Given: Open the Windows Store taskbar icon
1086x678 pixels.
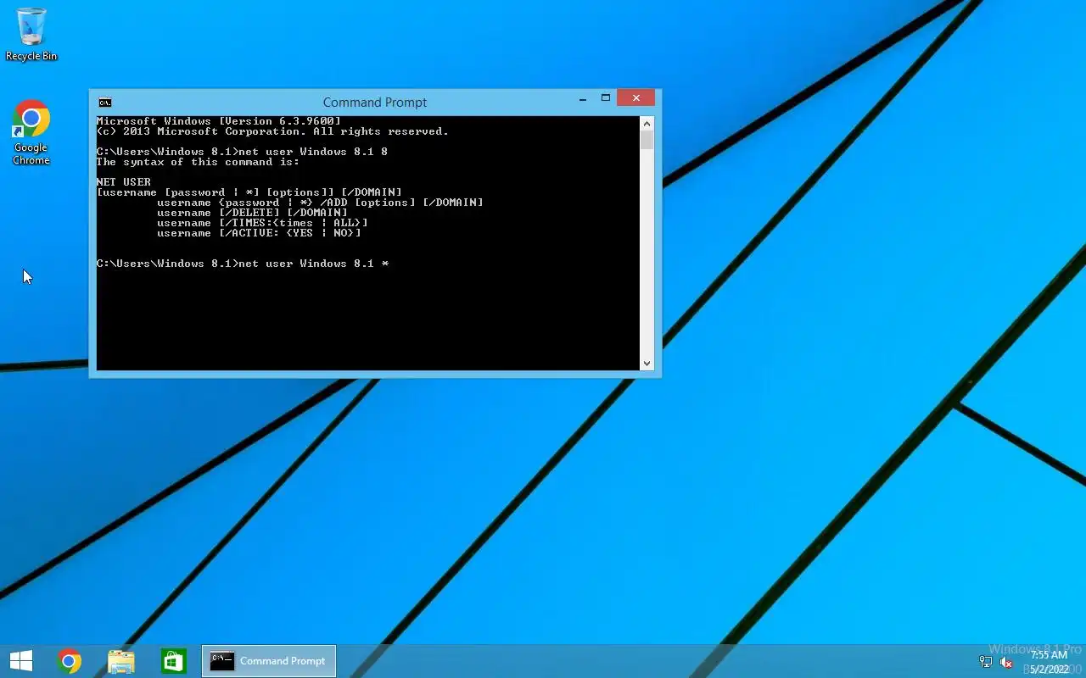Looking at the screenshot, I should pos(173,661).
